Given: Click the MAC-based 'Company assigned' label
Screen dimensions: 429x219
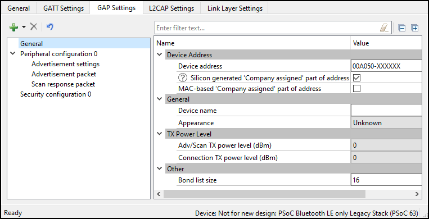Looking at the screenshot, I should [250, 89].
